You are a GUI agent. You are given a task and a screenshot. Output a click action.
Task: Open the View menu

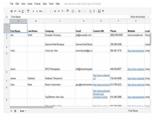tap(23, 4)
